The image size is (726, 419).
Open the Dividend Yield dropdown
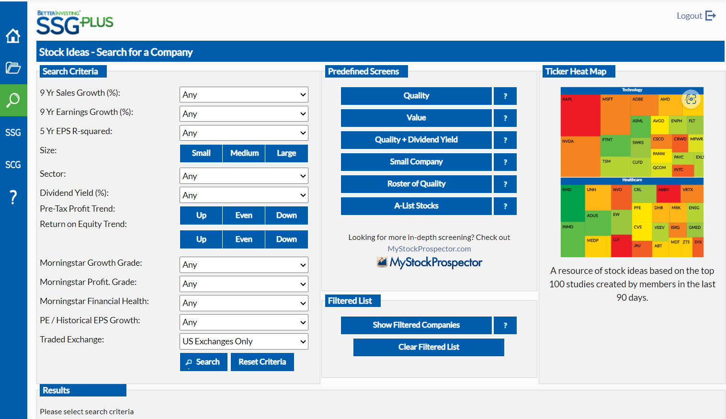tap(244, 195)
